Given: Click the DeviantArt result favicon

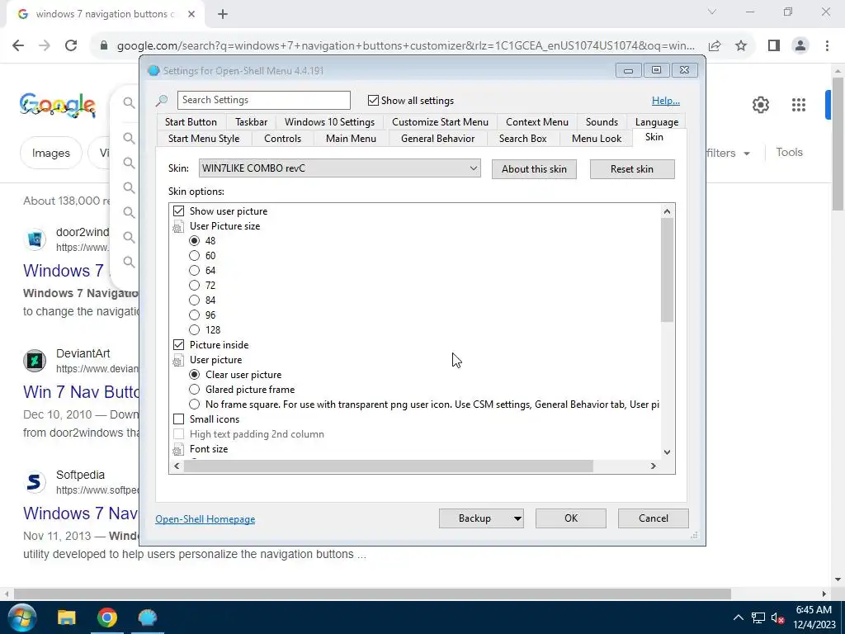Looking at the screenshot, I should point(35,360).
